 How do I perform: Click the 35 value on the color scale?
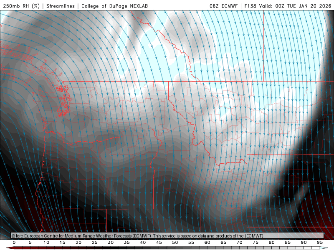(x=127, y=242)
